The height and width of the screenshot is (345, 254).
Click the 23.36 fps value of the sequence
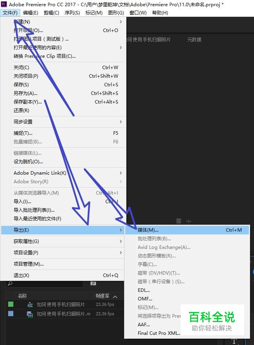(x=105, y=304)
